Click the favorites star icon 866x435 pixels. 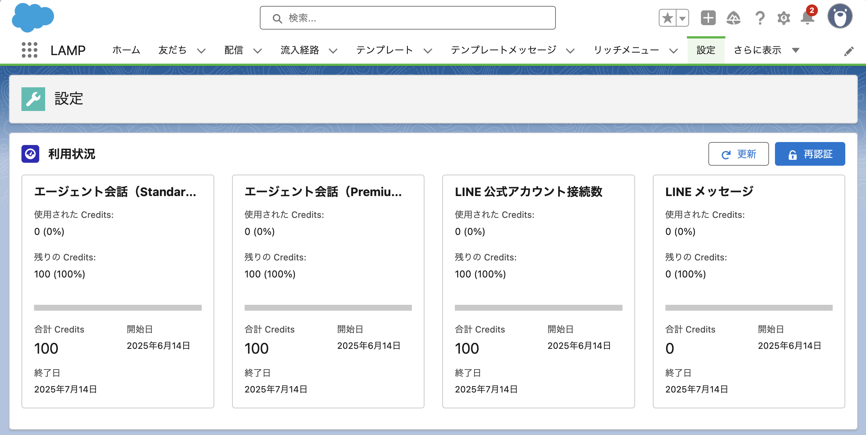[668, 18]
